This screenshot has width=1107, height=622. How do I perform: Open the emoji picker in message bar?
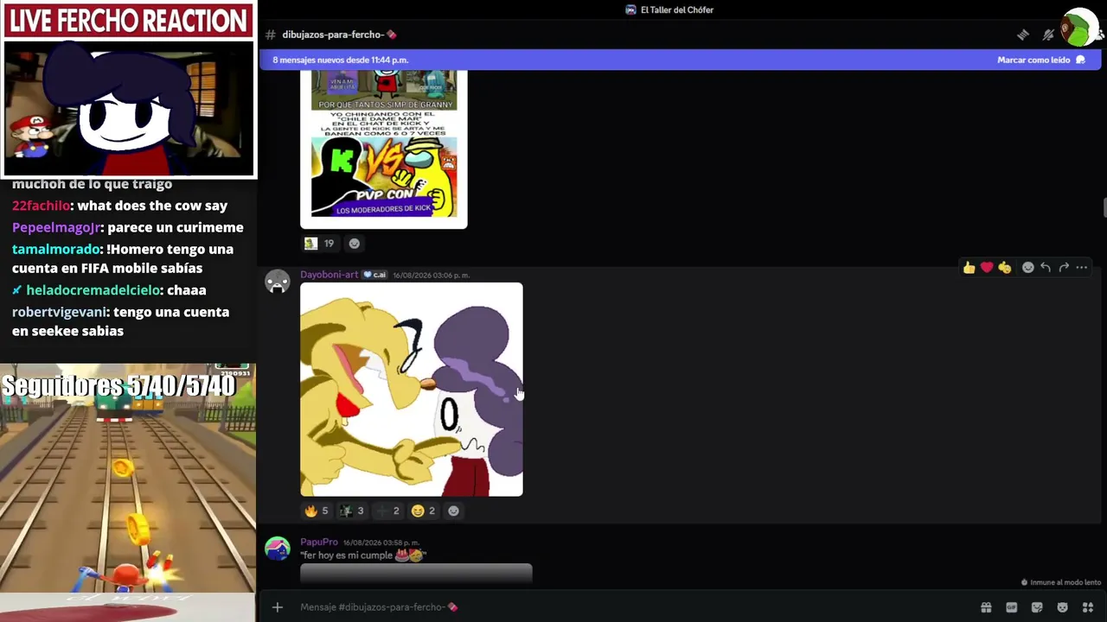pyautogui.click(x=1063, y=607)
